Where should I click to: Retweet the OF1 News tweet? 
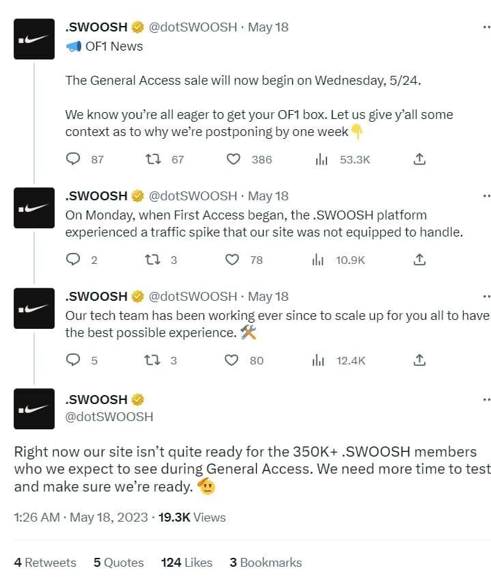pyautogui.click(x=153, y=159)
